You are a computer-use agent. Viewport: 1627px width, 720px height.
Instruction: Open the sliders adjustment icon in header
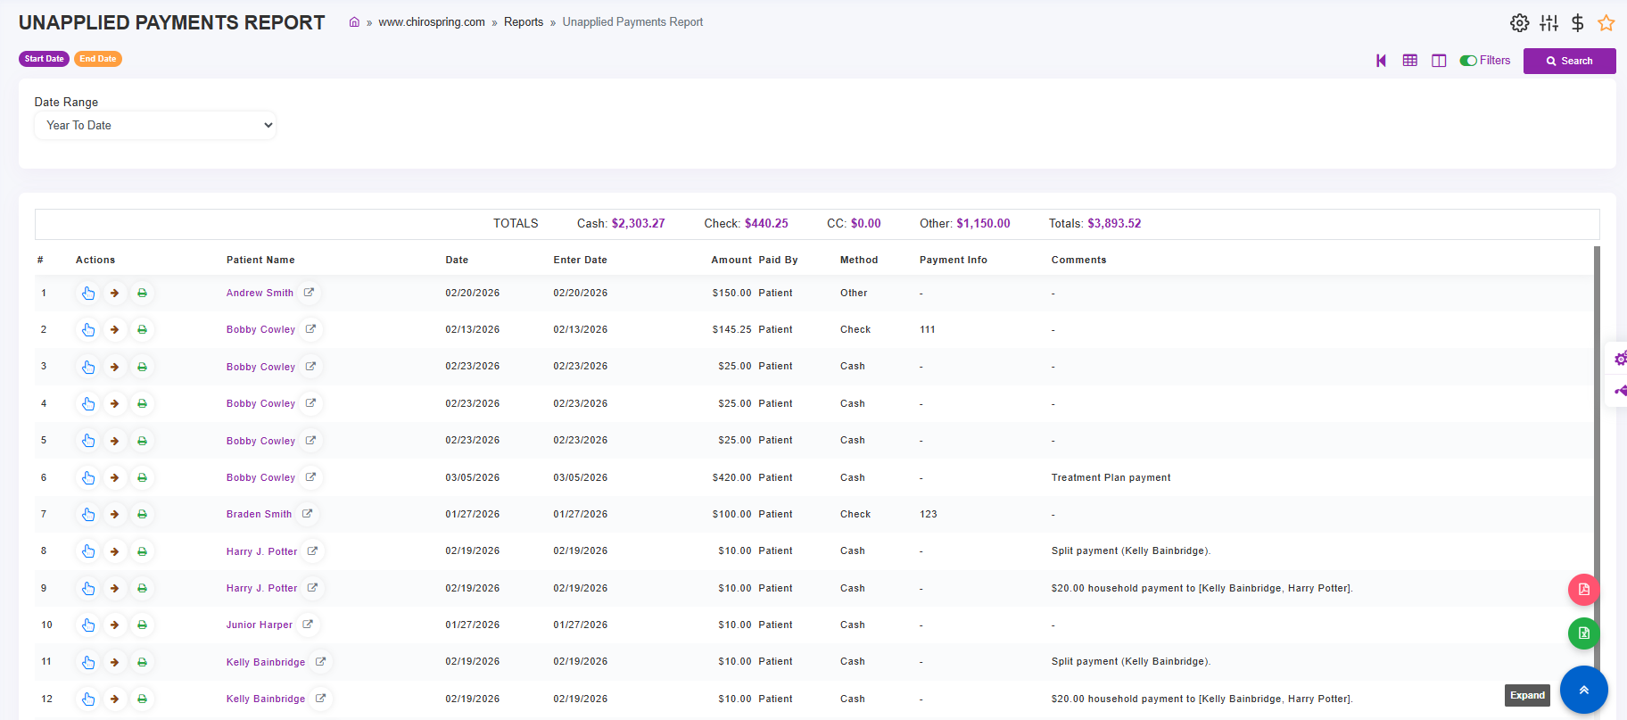[x=1549, y=23]
